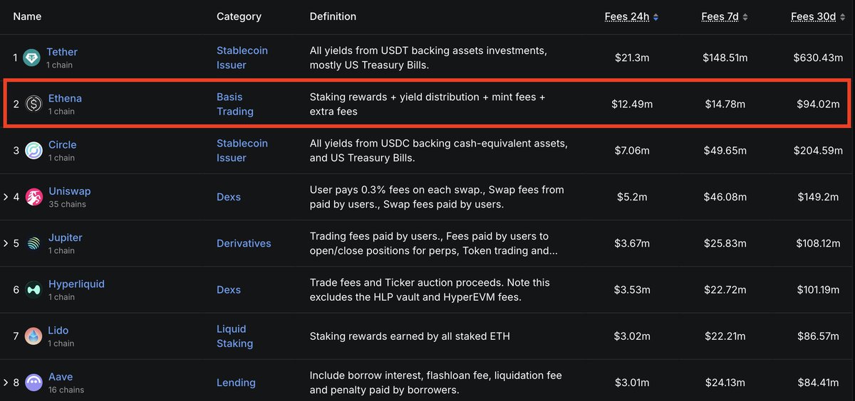Image resolution: width=855 pixels, height=401 pixels.
Task: Click the Lido logo icon
Action: [x=33, y=336]
